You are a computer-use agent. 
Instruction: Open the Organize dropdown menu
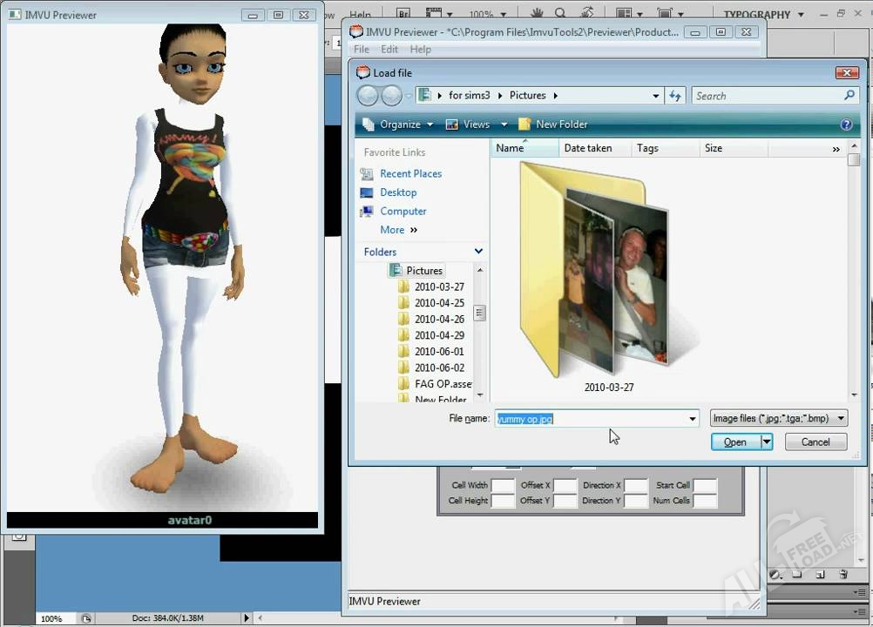[x=400, y=125]
